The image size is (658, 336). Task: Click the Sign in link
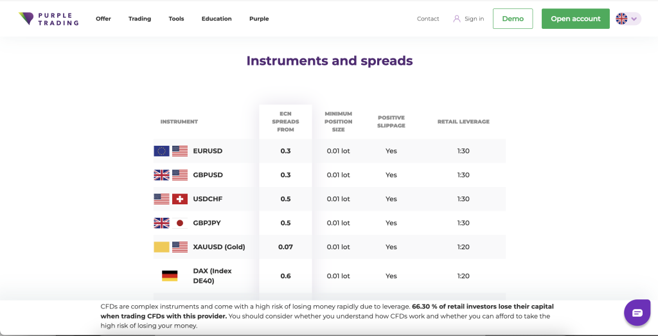click(474, 19)
